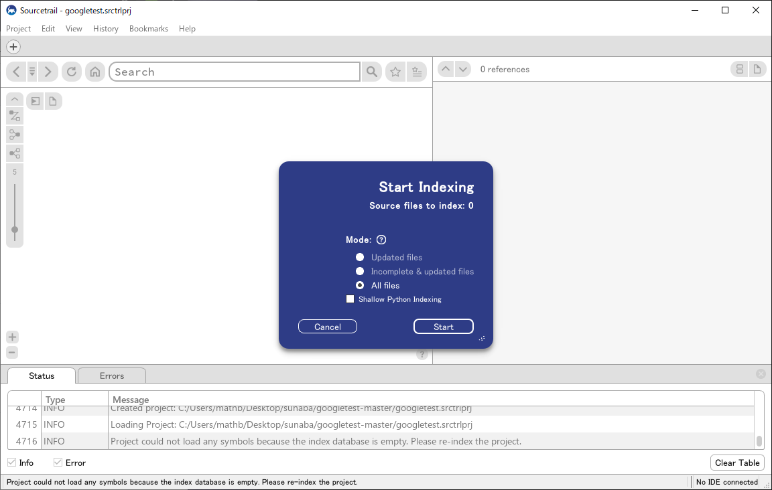The width and height of the screenshot is (772, 490).
Task: Click the Message column header
Action: point(432,399)
